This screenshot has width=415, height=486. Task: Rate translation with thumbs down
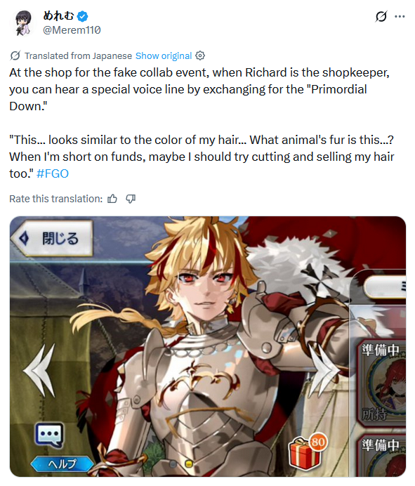(x=131, y=199)
